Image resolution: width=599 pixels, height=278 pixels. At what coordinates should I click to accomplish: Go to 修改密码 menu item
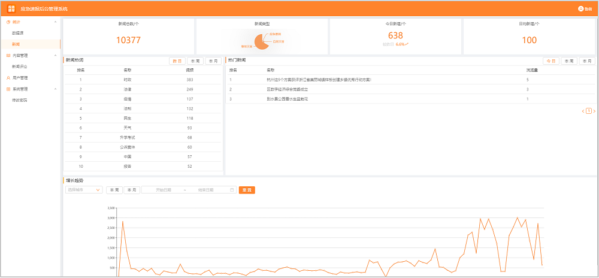(x=20, y=100)
